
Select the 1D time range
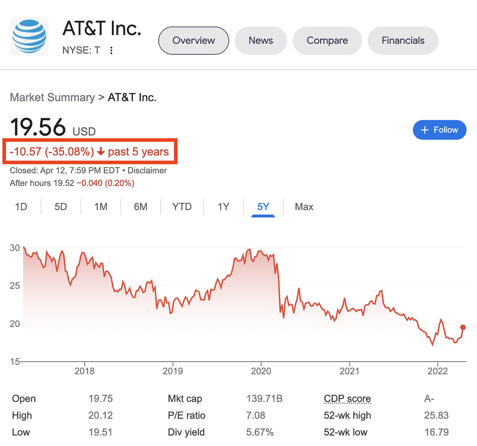[x=21, y=207]
